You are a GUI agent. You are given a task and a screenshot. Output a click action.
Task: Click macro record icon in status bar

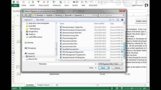pos(20,88)
